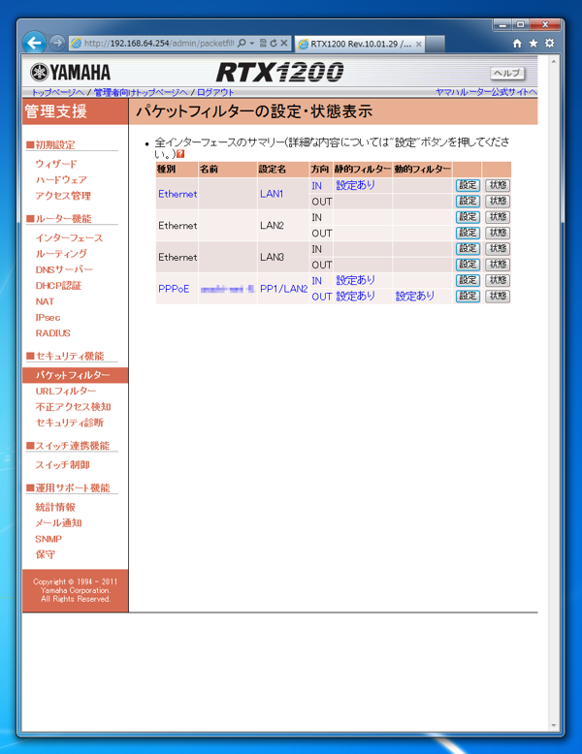The width and height of the screenshot is (582, 754).
Task: Click the page scrollbar down arrow
Action: pyautogui.click(x=553, y=725)
